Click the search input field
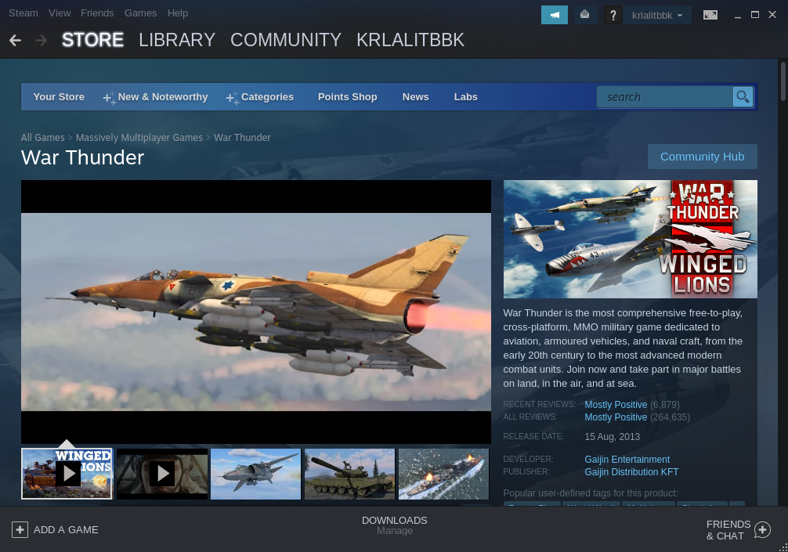 [666, 96]
